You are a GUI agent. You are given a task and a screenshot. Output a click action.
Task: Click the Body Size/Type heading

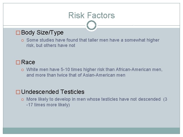pyautogui.click(x=42, y=33)
